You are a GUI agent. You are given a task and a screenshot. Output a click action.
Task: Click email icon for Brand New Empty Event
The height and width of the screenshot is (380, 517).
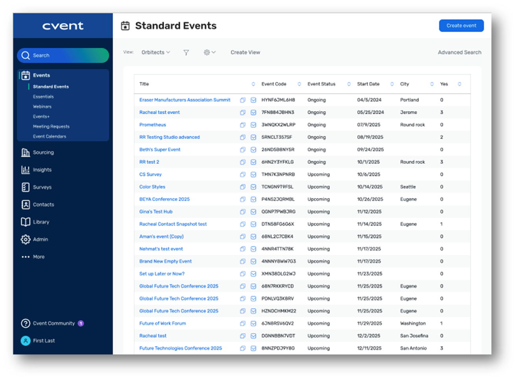tap(253, 261)
